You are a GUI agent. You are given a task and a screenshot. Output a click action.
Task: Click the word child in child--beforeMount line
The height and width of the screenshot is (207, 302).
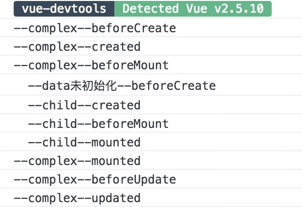point(60,124)
